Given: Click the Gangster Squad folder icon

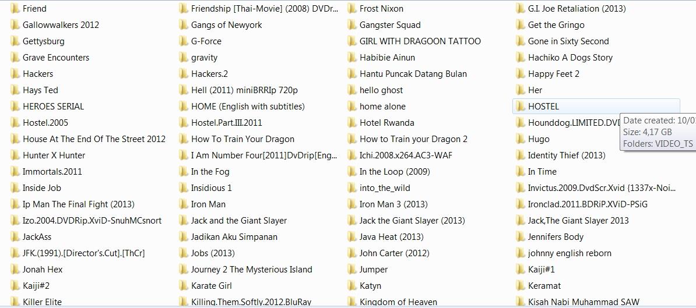Looking at the screenshot, I should point(352,25).
